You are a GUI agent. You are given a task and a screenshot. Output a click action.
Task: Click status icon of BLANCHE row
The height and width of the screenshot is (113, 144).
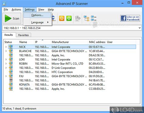tap(11, 51)
